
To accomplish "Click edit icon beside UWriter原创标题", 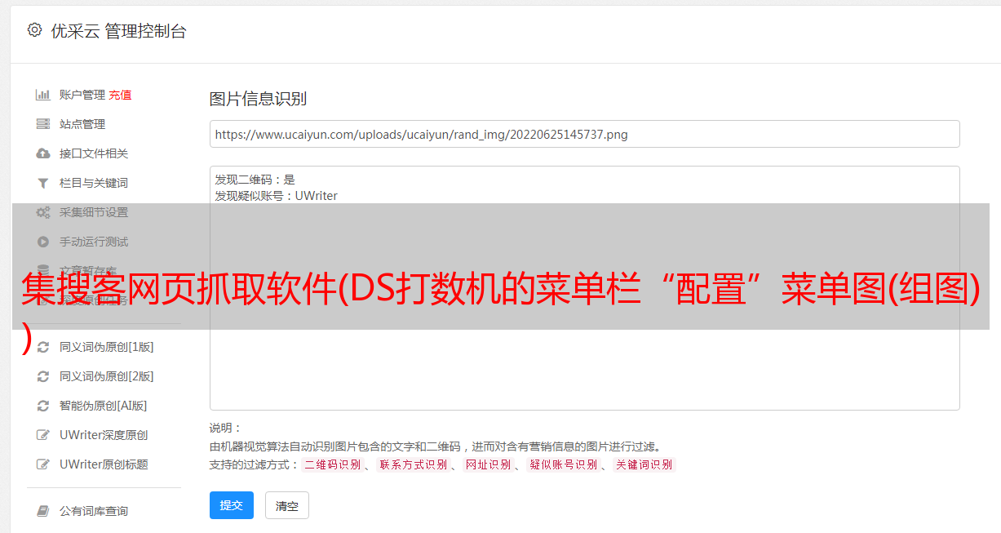I will (x=43, y=464).
